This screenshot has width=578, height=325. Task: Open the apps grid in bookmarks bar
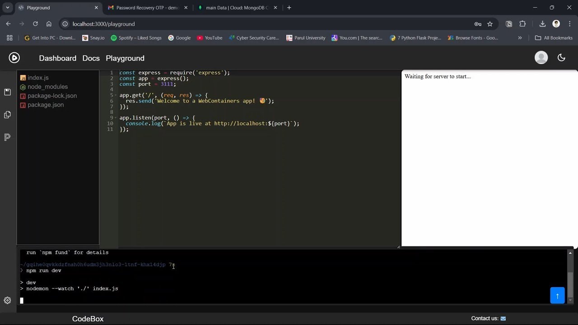[x=9, y=38]
